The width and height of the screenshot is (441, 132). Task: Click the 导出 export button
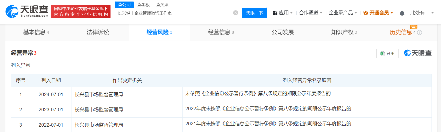387,53
